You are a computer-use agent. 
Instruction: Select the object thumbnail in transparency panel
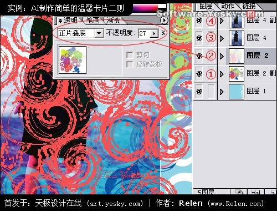coord(73,60)
